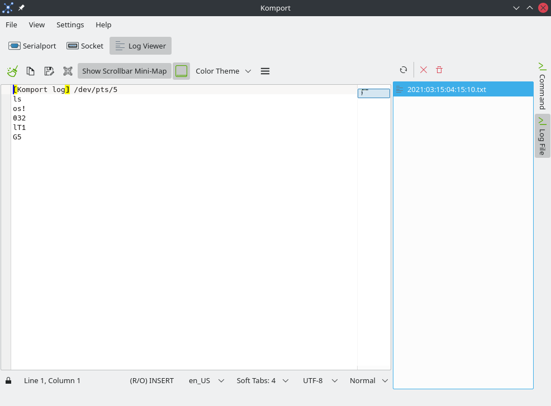Screen dimensions: 551x406
Task: Click the read-only lock icon
Action: click(x=8, y=380)
